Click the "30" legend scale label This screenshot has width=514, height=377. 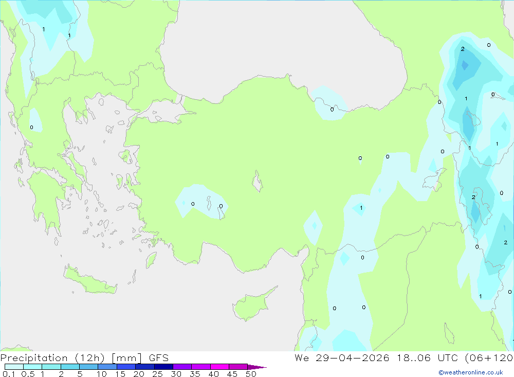point(176,374)
